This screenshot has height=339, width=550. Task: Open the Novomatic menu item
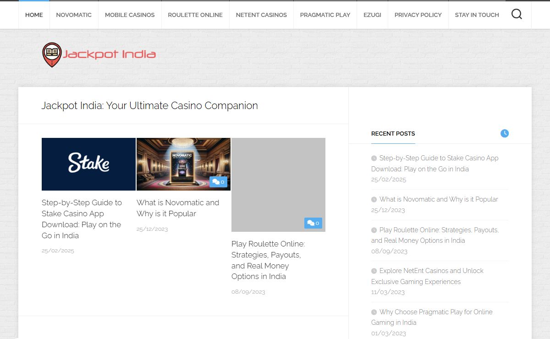74,15
